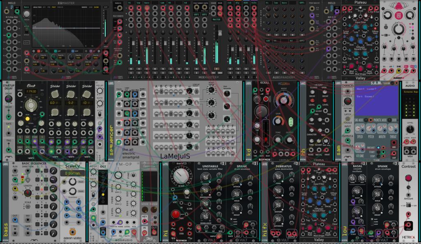
Task: Click the OUT jack on left MELD module
Action: [x=17, y=11]
